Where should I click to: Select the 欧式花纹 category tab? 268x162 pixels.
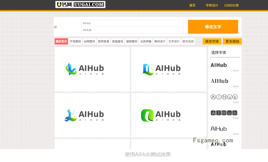188,41
